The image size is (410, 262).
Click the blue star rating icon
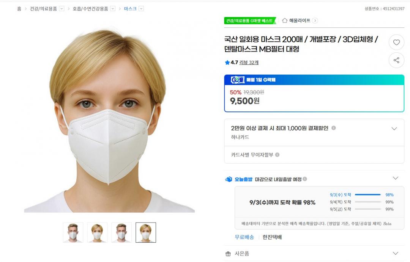coord(227,63)
